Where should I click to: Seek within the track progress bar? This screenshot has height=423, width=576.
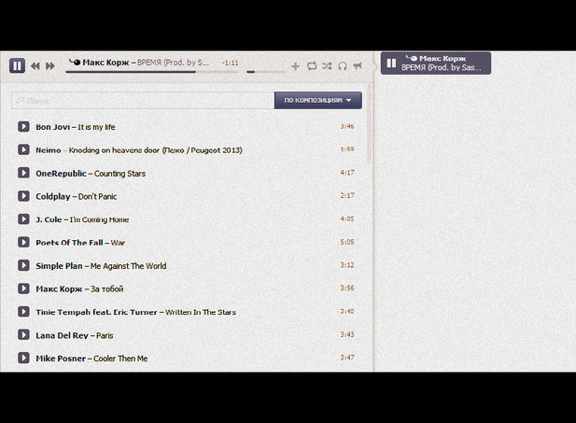point(152,72)
